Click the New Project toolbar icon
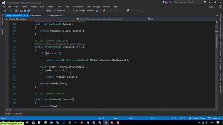The image size is (223, 125). (x=16, y=11)
